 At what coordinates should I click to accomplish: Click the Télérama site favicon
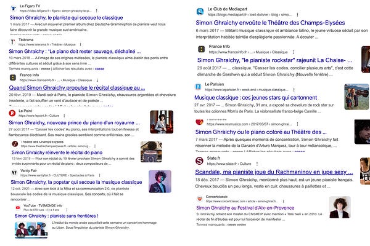(x=12, y=42)
